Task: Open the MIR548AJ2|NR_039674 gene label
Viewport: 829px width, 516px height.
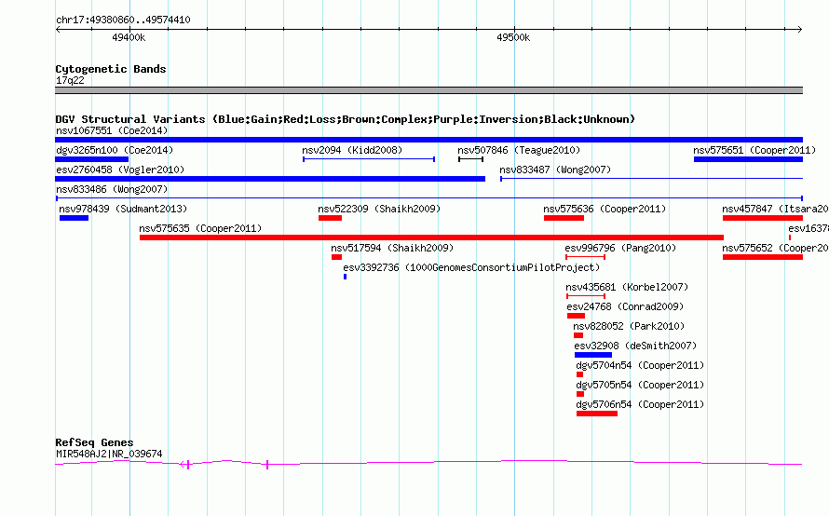Action: click(x=109, y=454)
